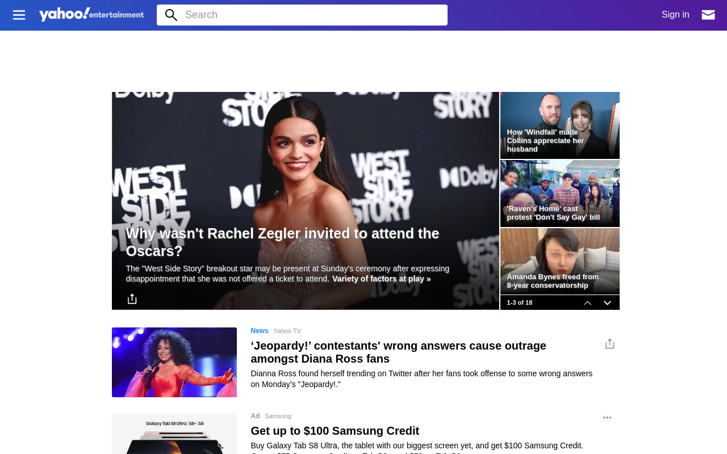Screen dimensions: 727x454
Task: Open 'Get up to $100 Samsung Credit' ad
Action: pos(335,431)
